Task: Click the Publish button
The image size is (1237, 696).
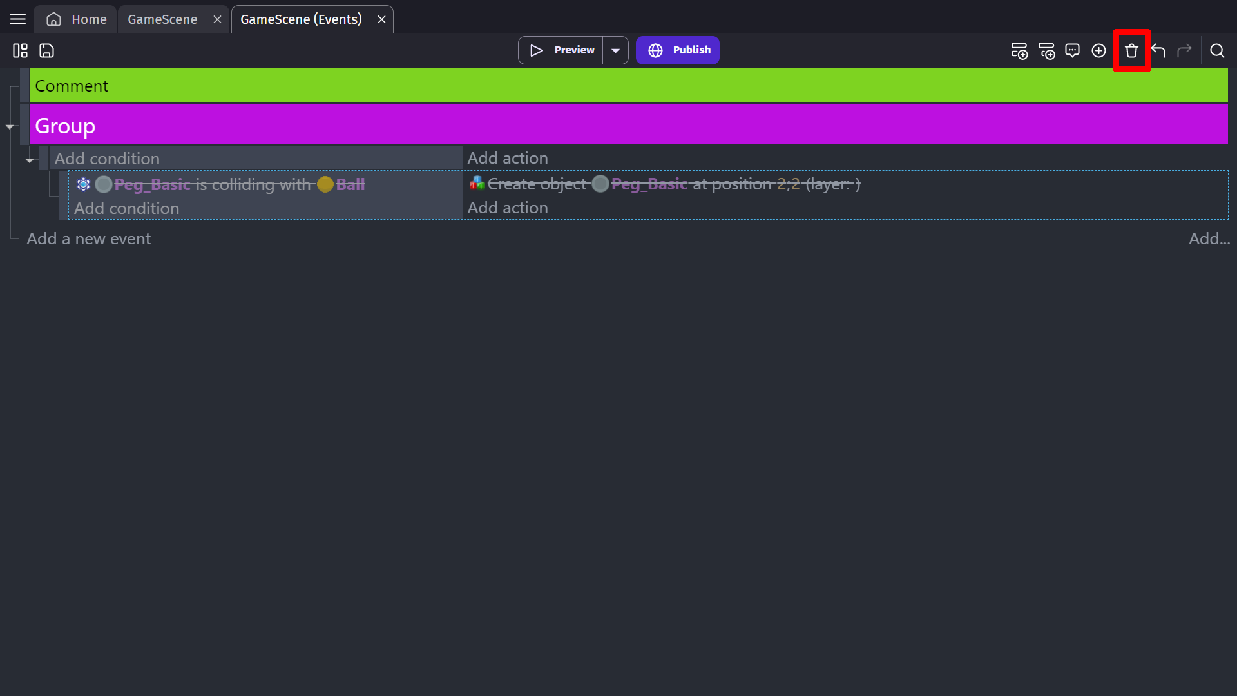Action: click(x=678, y=50)
